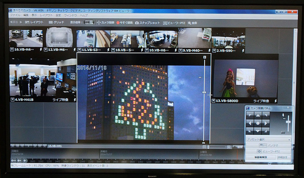Screen dimensions: 304x178
Task: Expand dropdown arrow for 9.VB-M40 camera
Action: click(180, 50)
